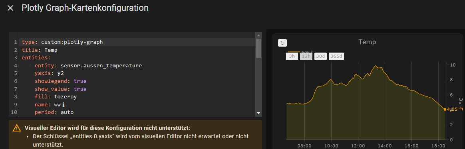Viewport: 465px width, 149px height.
Task: Select the 12h time range button
Action: (x=306, y=56)
